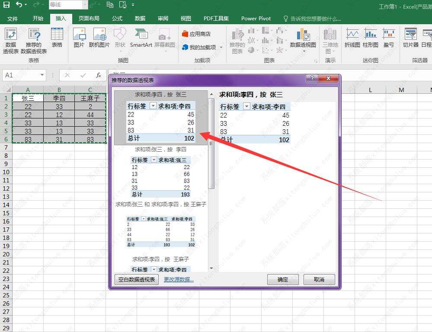The height and width of the screenshot is (332, 432).
Task: Select the first recommended pivot 求和项:李四 按 张三
Action: tap(160, 118)
